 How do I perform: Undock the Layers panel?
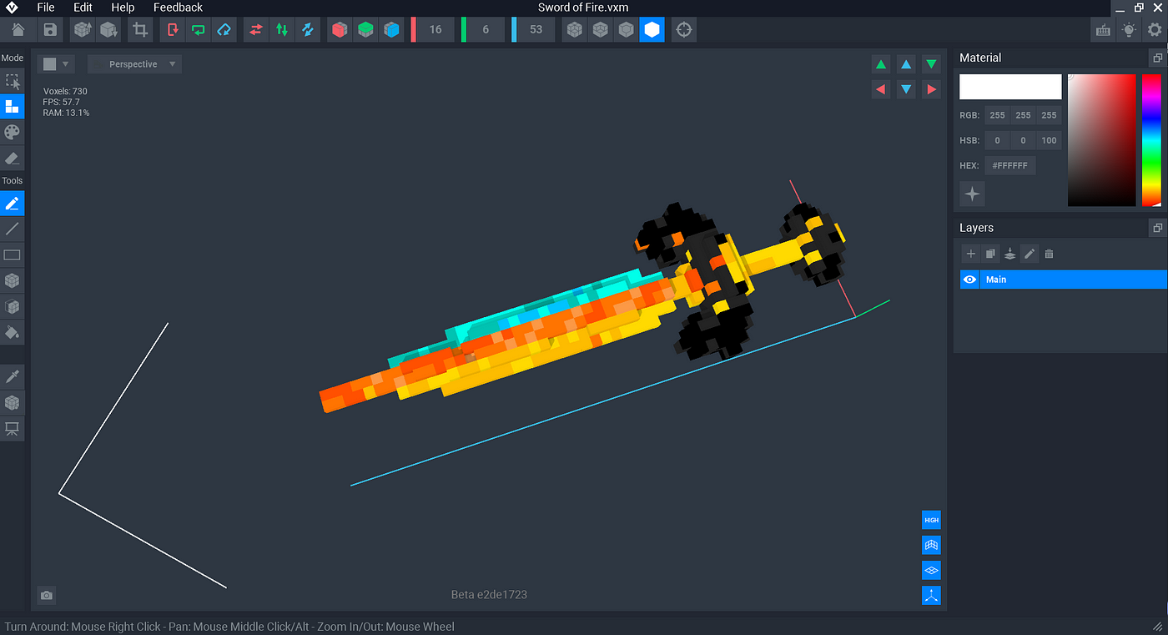[x=1157, y=227]
